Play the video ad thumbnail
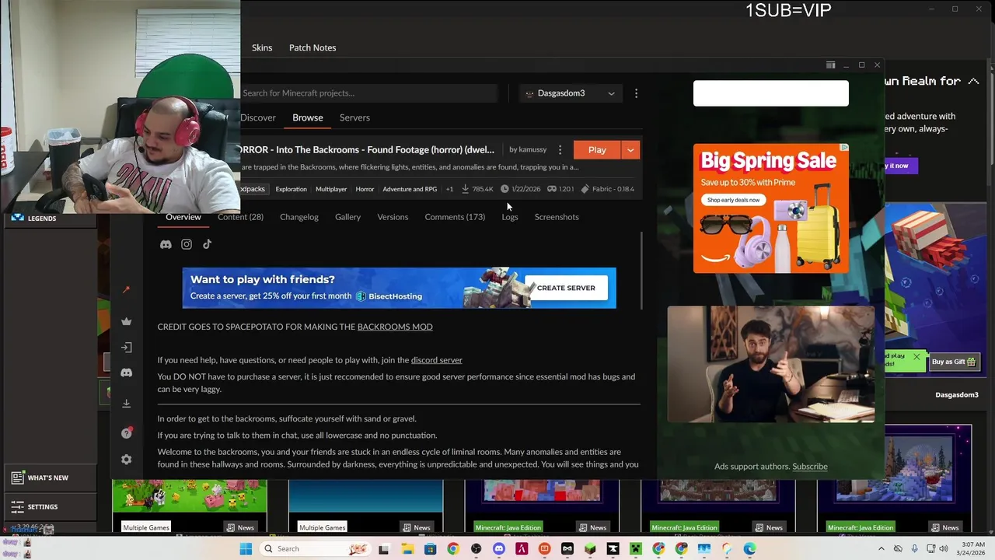The image size is (995, 560). (x=771, y=364)
